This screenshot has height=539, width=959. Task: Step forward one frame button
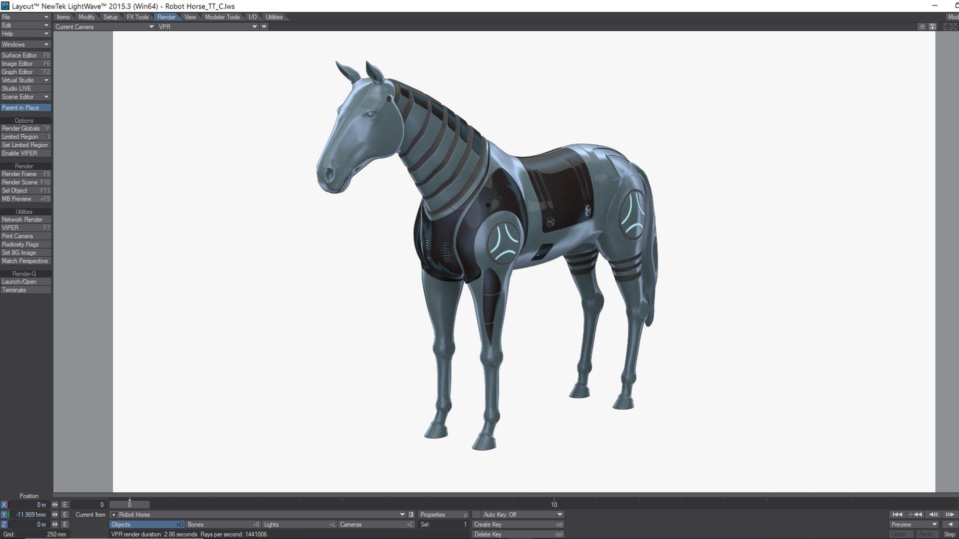coord(950,515)
